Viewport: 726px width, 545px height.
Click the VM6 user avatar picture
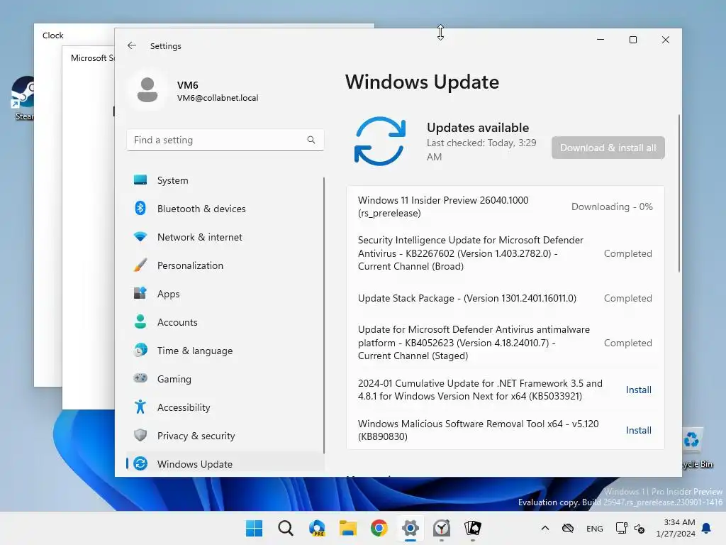[x=147, y=90]
